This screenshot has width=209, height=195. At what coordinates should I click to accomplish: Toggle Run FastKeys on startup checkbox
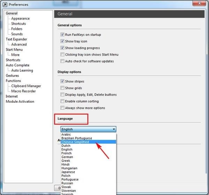62,34
